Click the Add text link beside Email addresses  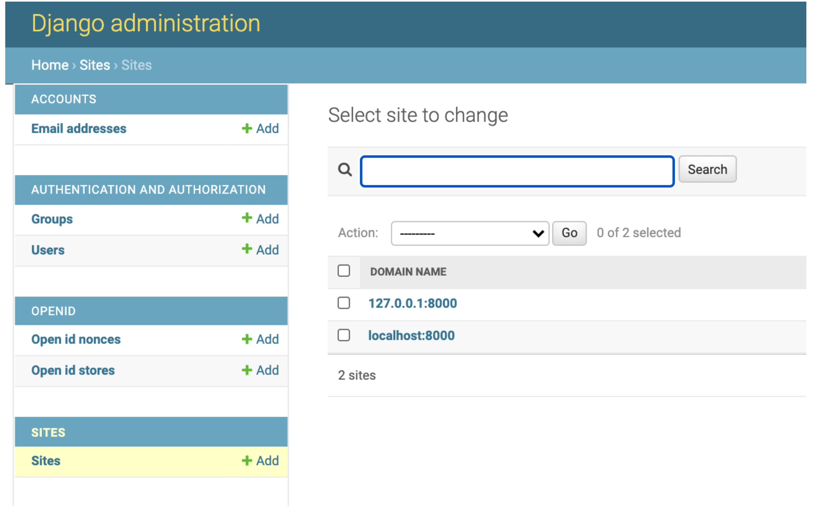268,128
